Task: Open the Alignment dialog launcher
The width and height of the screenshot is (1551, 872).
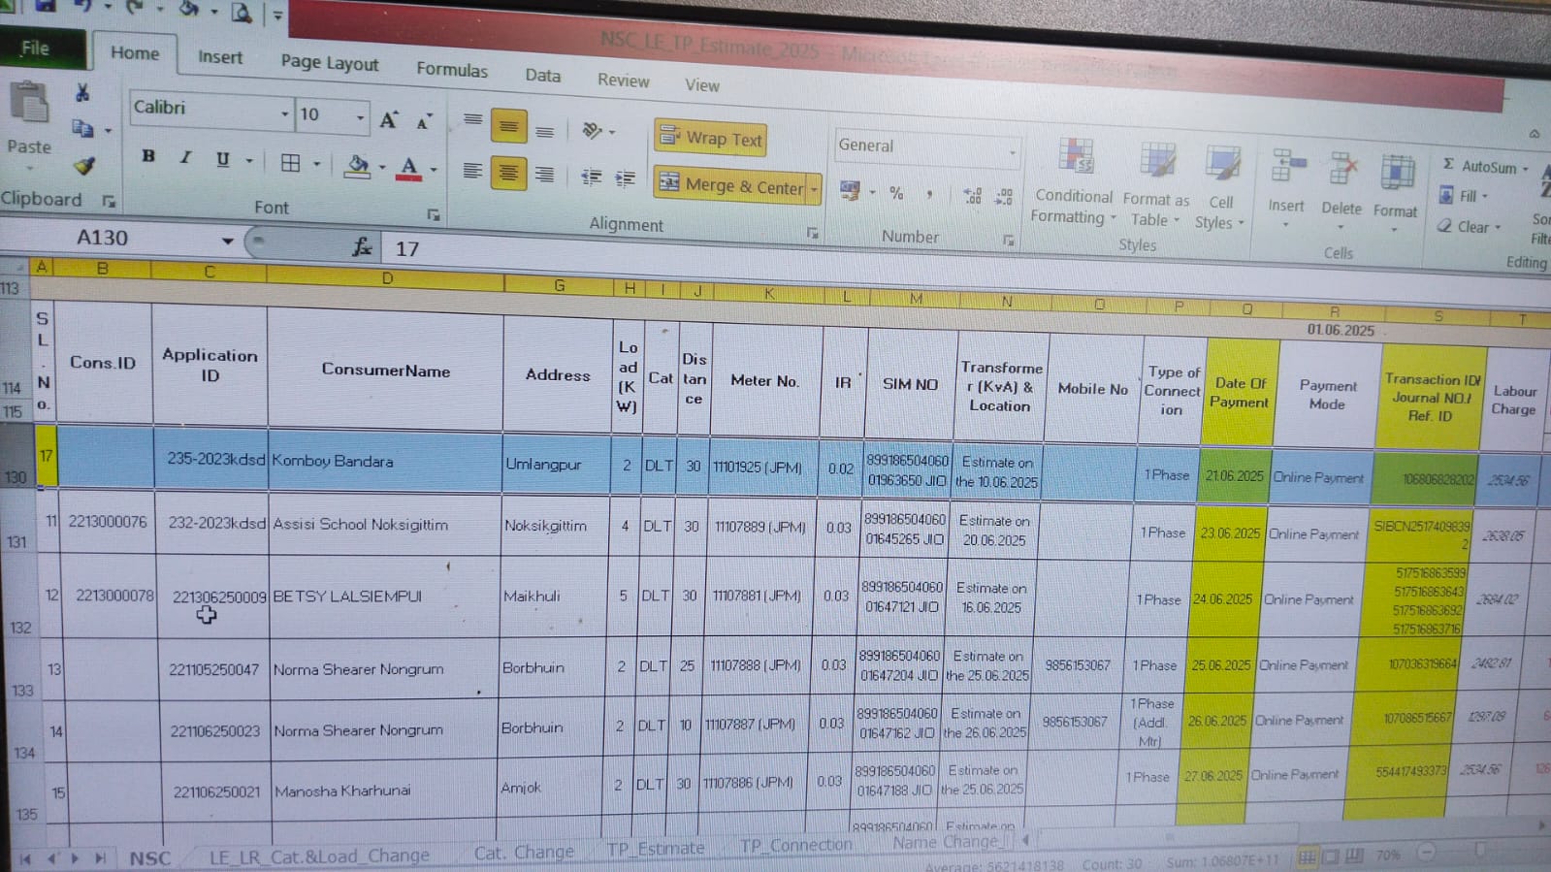Action: point(813,233)
